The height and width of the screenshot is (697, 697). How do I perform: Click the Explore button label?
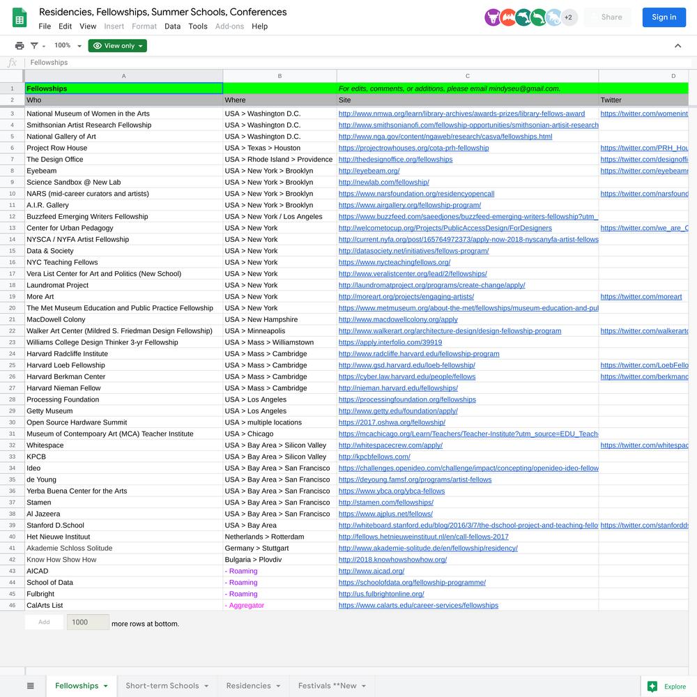pos(675,687)
